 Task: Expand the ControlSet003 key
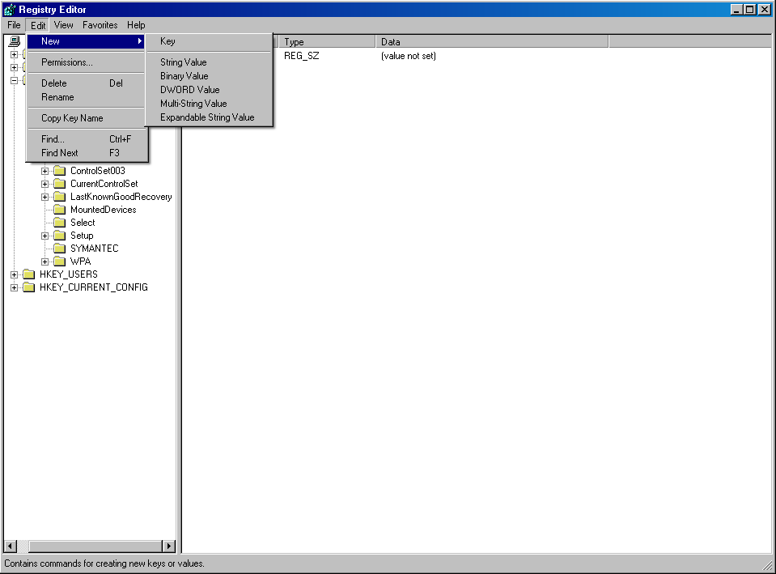click(x=45, y=171)
